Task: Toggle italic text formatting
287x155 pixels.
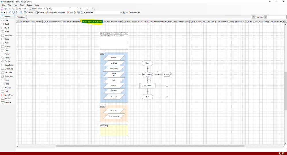Action: [x=84, y=9]
